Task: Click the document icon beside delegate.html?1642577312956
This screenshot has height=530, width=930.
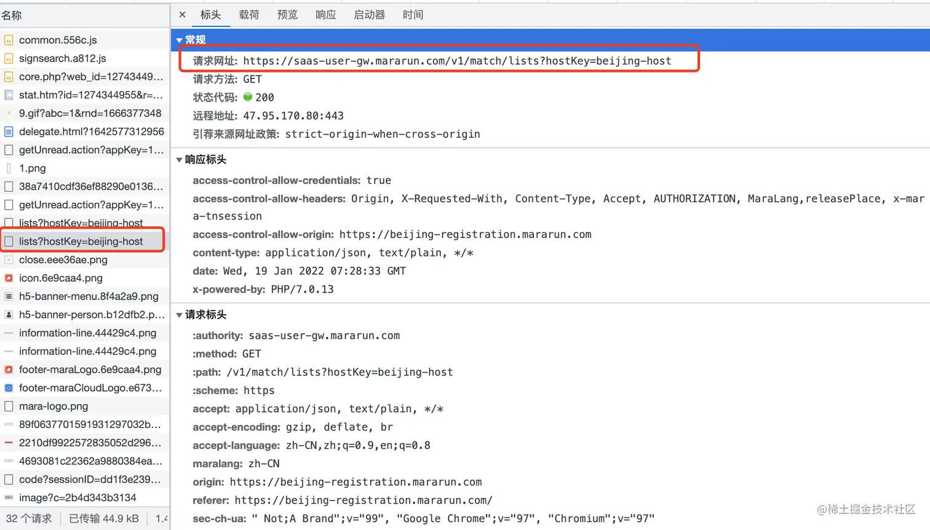Action: [x=9, y=132]
